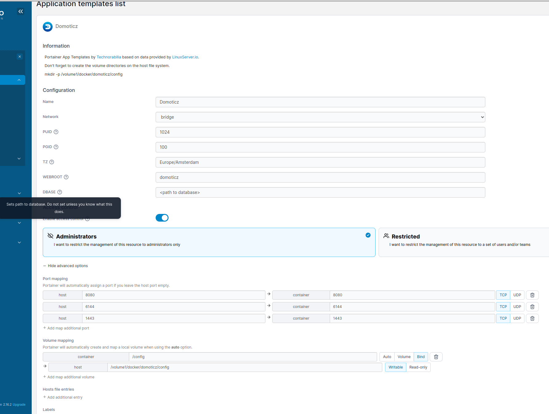This screenshot has width=549, height=414.
Task: Expand the sidebar chevron beside the DBASE row
Action: [19, 193]
